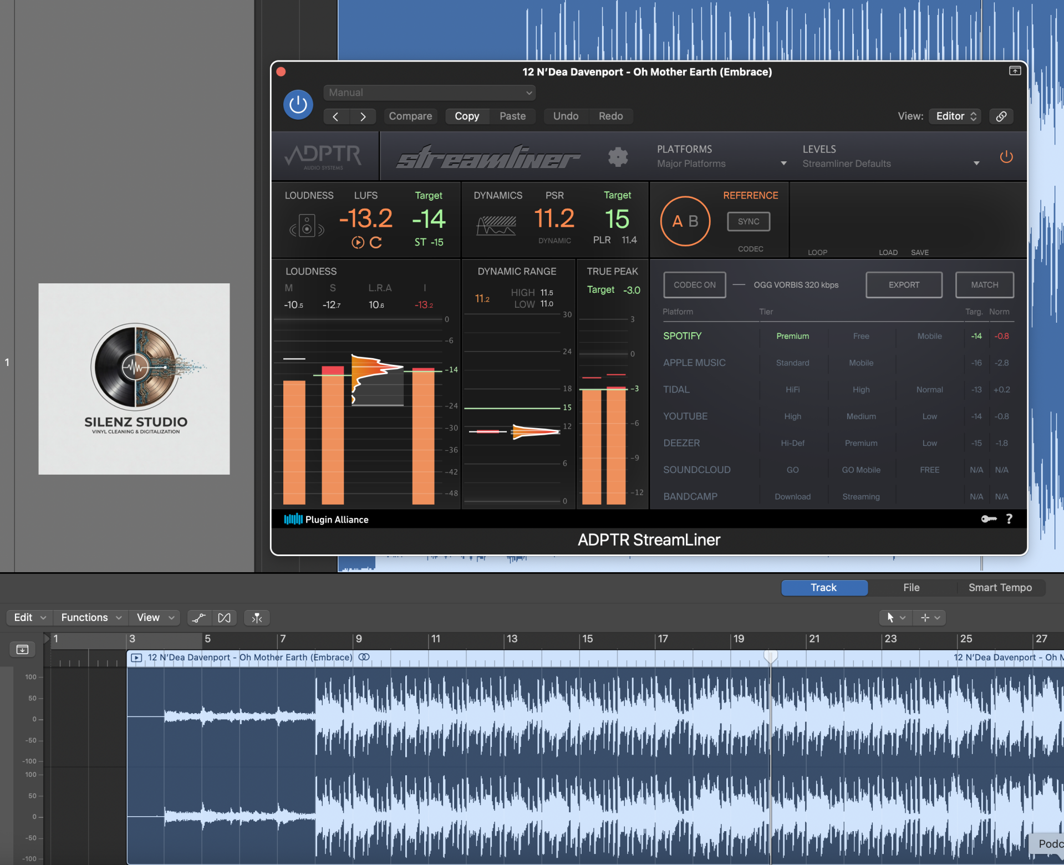This screenshot has height=865, width=1064.
Task: Toggle the orange StreamLiner power button
Action: point(1006,157)
